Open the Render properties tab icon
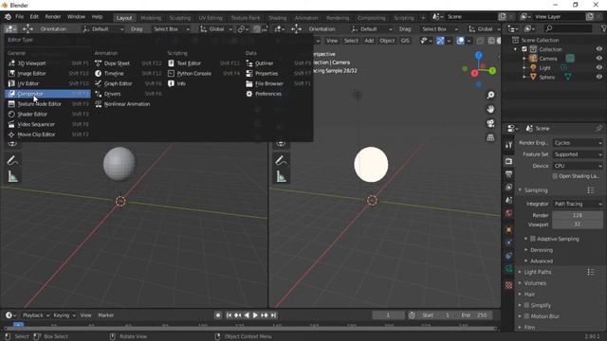Image resolution: width=607 pixels, height=341 pixels. pyautogui.click(x=509, y=161)
